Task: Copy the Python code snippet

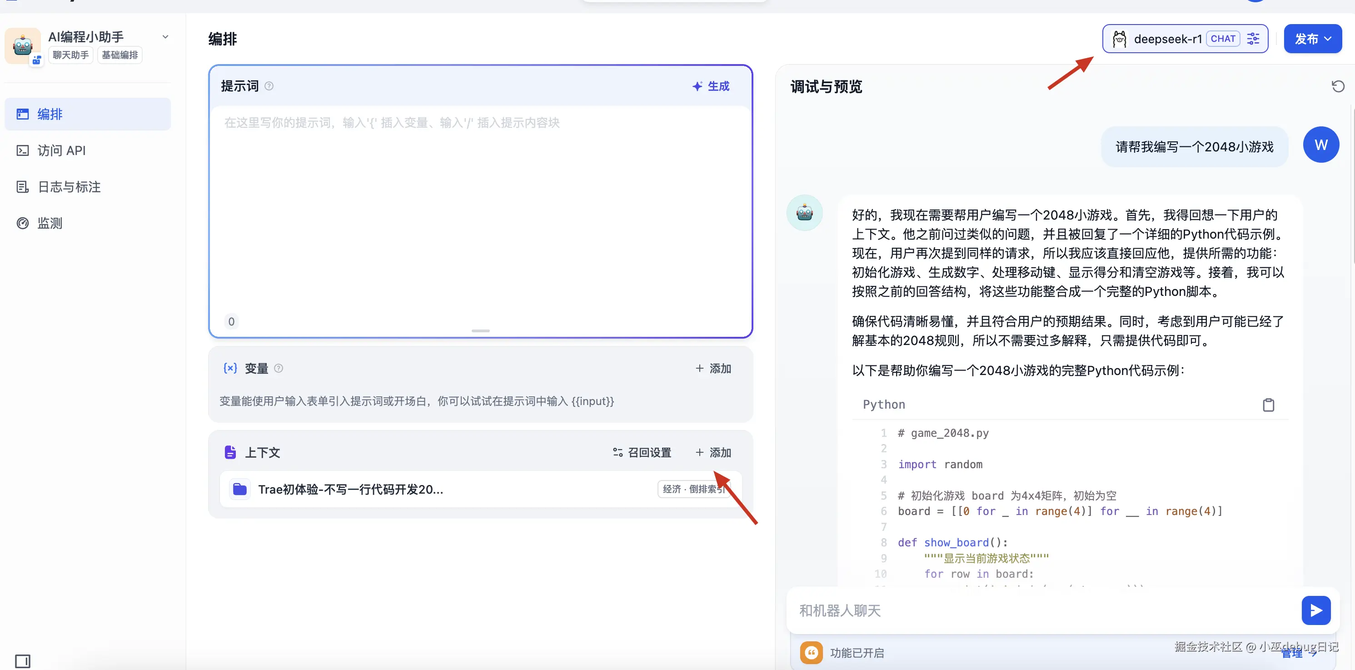Action: [x=1269, y=405]
